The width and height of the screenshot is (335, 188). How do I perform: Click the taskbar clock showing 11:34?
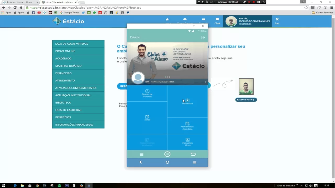click(x=326, y=186)
